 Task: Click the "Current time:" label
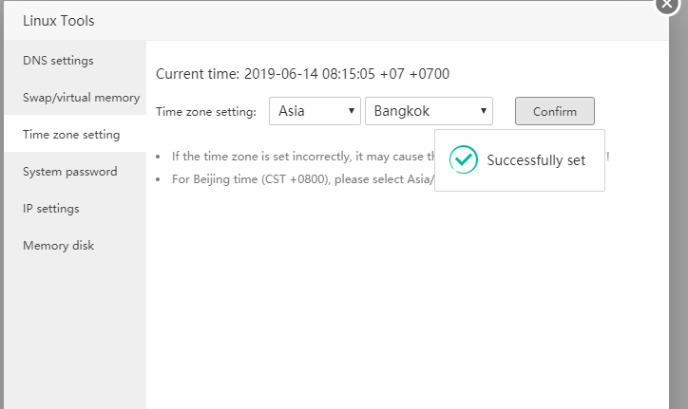click(198, 73)
